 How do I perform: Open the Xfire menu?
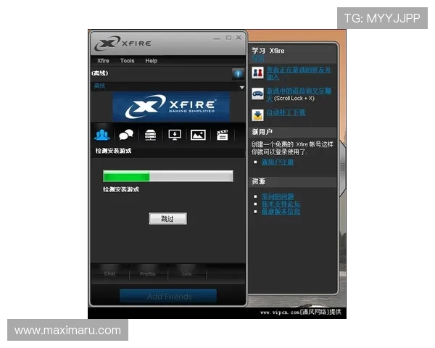pos(103,60)
